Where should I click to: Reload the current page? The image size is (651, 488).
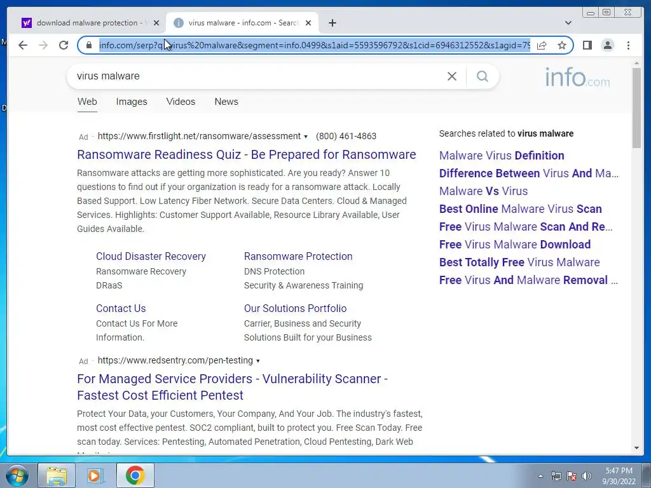pyautogui.click(x=64, y=45)
